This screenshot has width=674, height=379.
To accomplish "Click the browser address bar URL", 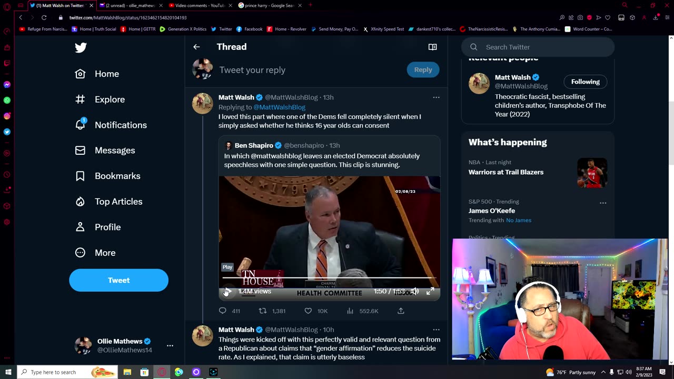I will coord(128,17).
